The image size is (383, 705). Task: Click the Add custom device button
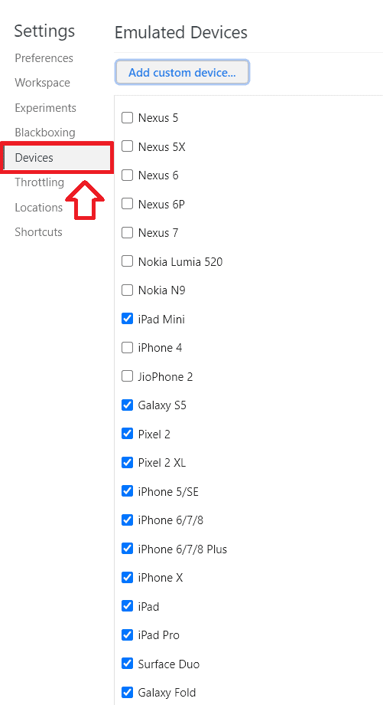[182, 72]
